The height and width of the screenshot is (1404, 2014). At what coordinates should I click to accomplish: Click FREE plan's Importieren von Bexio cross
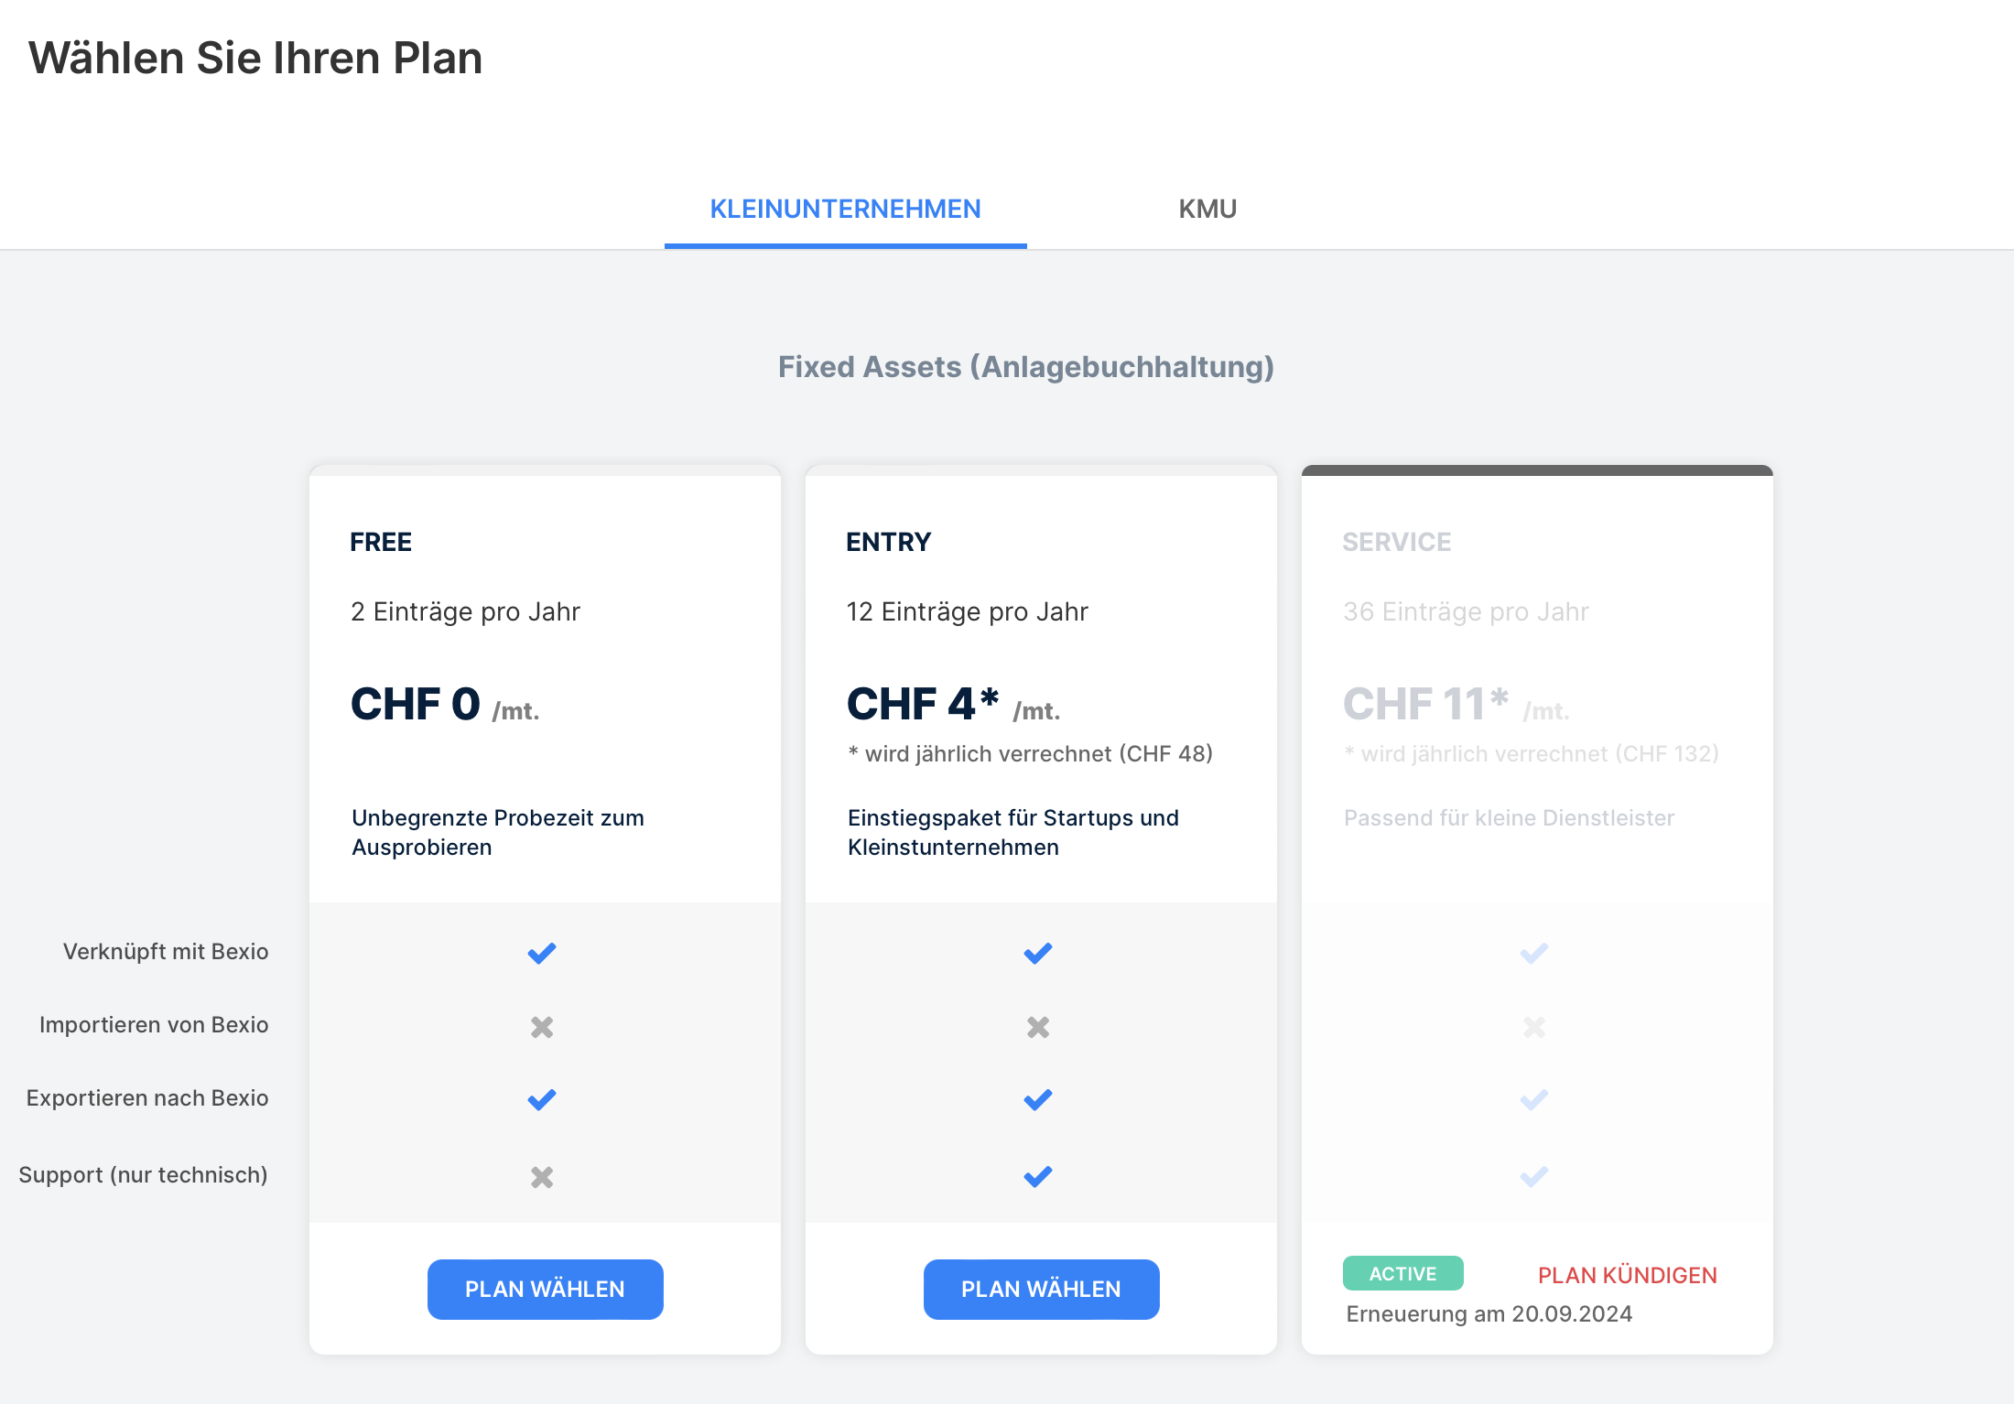tap(542, 1027)
